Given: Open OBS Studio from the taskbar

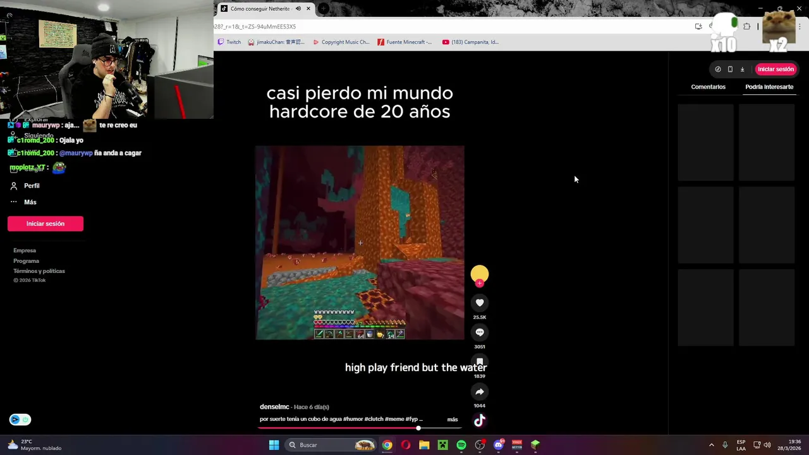Looking at the screenshot, I should 480,445.
